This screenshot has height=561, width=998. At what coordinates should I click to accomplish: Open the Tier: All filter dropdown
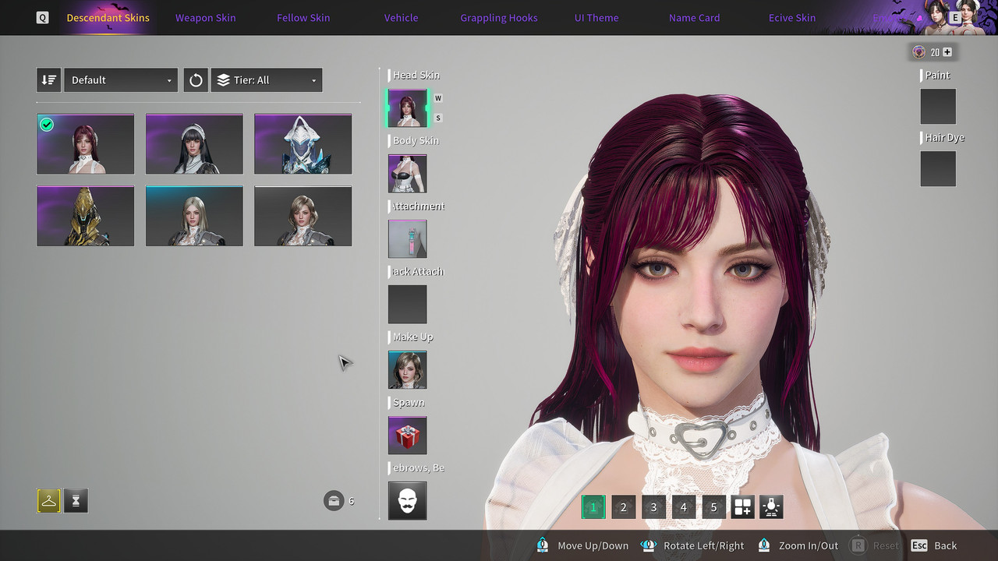point(267,80)
